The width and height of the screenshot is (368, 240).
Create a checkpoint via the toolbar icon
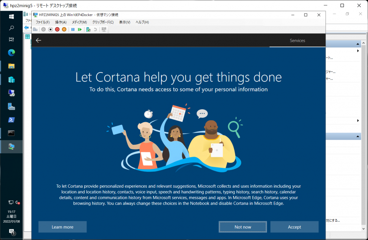point(88,29)
